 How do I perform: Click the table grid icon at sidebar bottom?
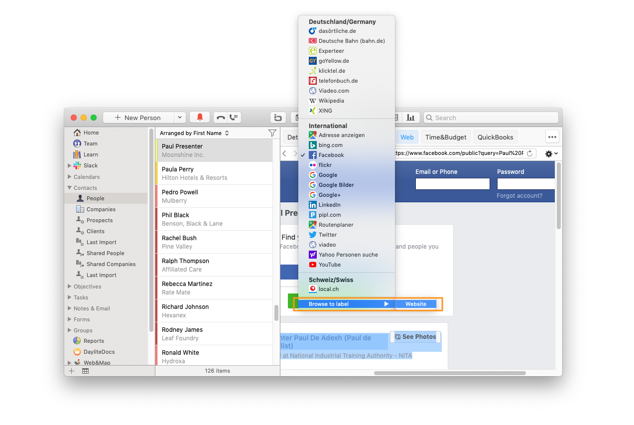point(85,371)
